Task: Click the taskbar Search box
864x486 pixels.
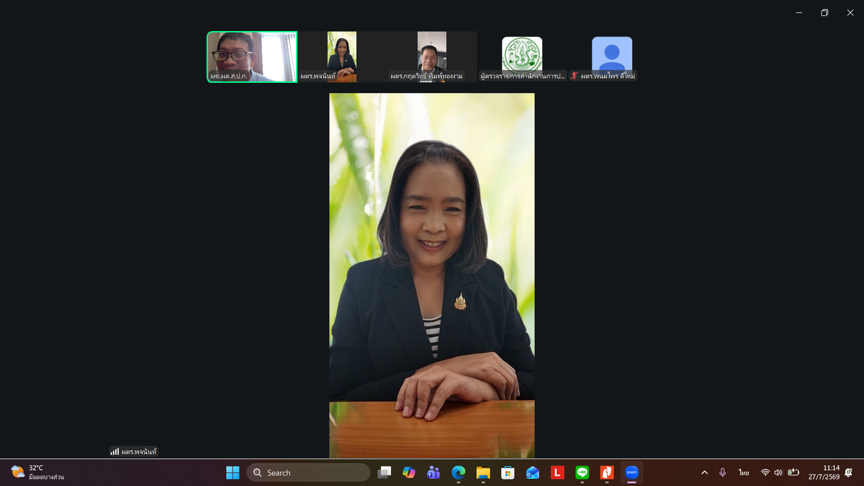Action: 308,472
